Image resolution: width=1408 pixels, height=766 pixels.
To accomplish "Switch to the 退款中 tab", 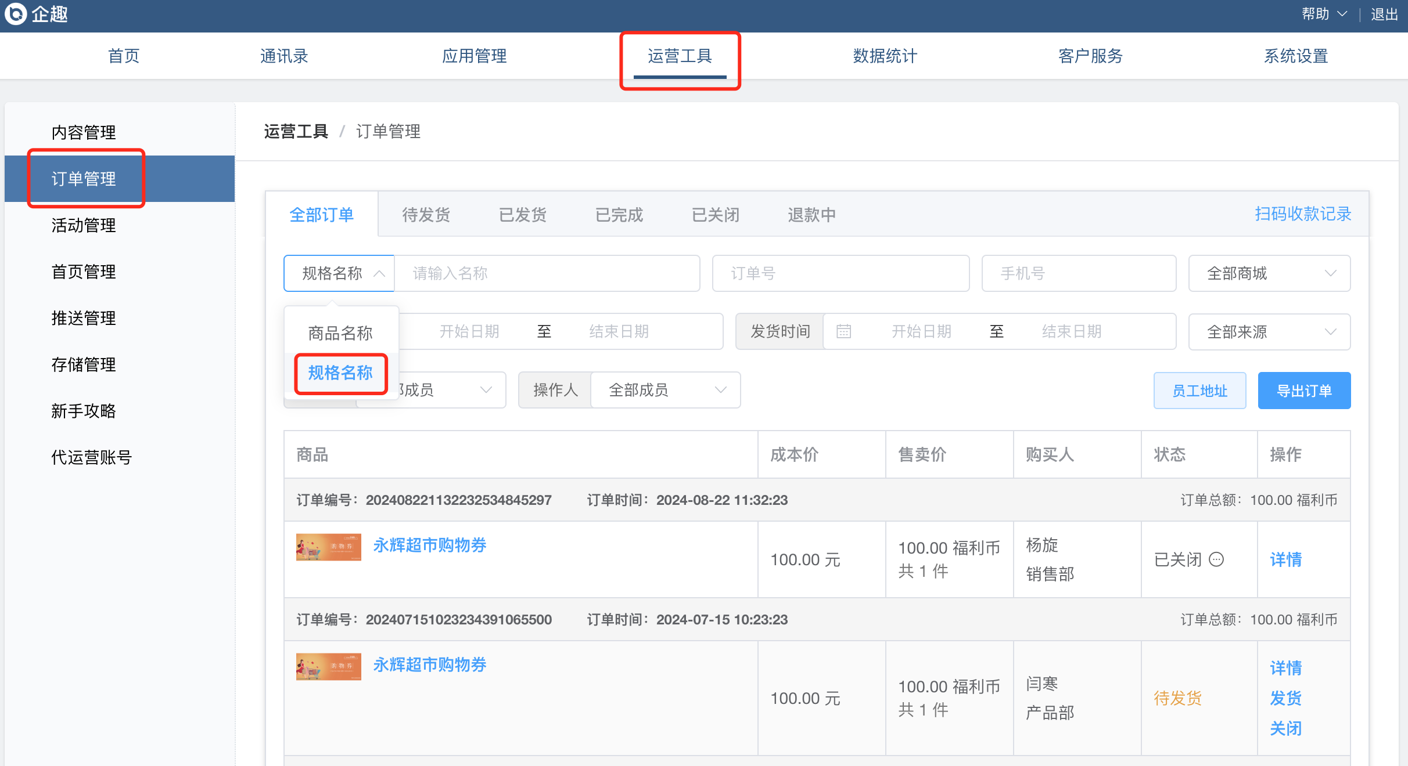I will [x=811, y=215].
